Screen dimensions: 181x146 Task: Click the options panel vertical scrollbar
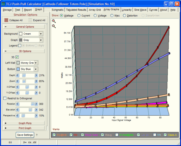point(47,77)
